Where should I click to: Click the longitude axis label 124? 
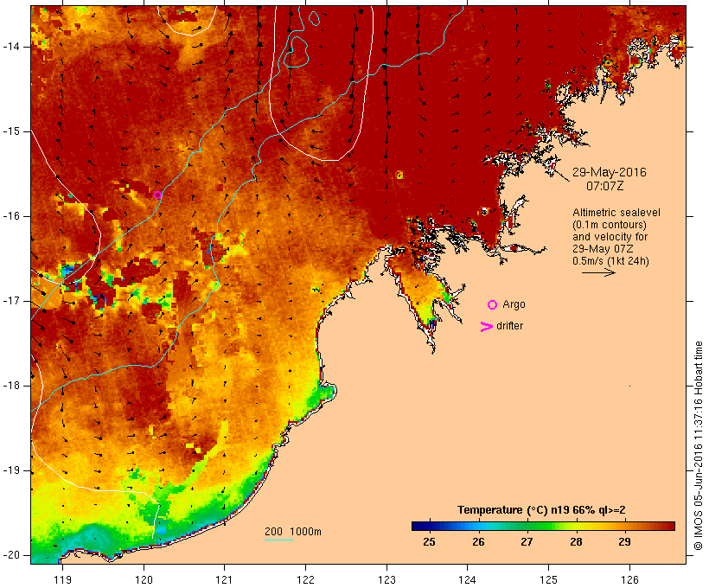pyautogui.click(x=468, y=579)
